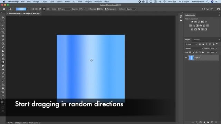The height and width of the screenshot is (124, 221).
Task: Choose the Diamond Gradient style icon
Action: (x=48, y=9)
